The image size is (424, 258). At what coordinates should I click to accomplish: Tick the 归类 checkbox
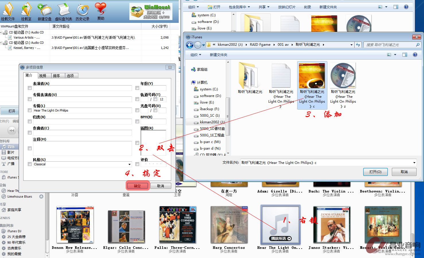pyautogui.click(x=30, y=122)
